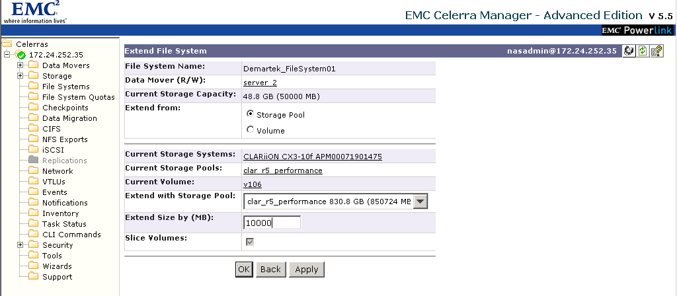
Task: Click the Extend Size by field
Action: (x=272, y=223)
